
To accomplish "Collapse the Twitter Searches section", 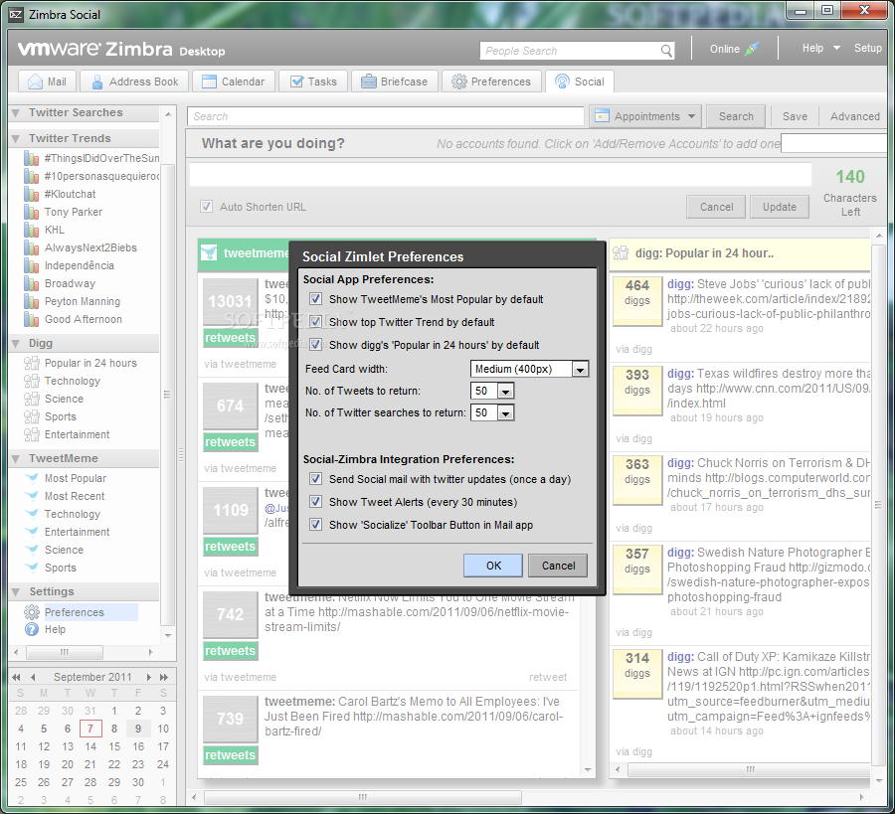I will (16, 113).
